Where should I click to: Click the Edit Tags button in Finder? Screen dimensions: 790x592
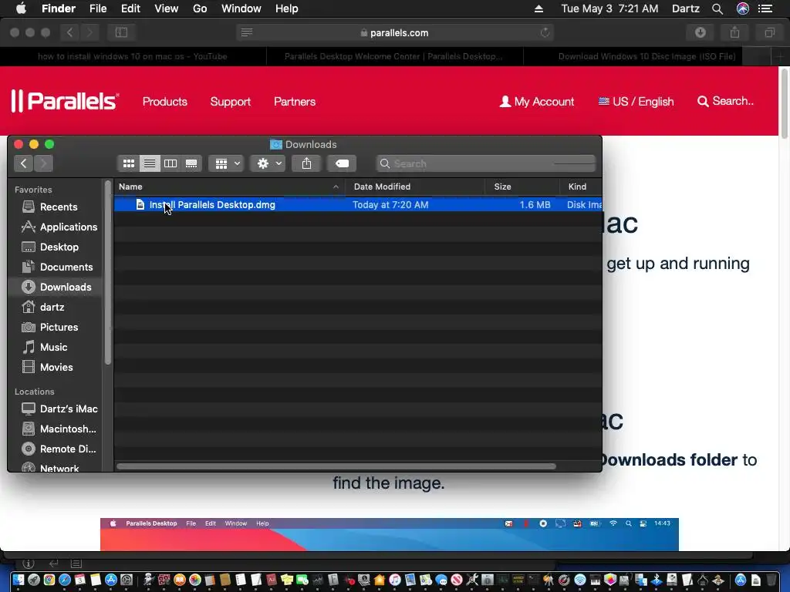342,163
